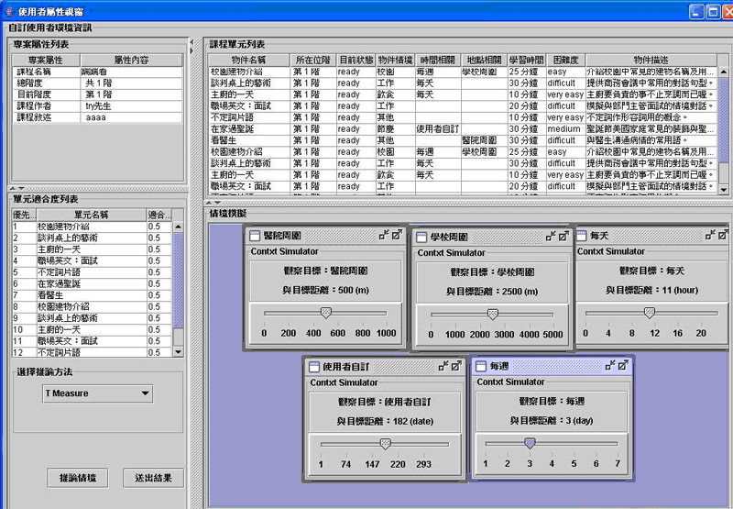Open the 每週 frame system menu icon

480,366
